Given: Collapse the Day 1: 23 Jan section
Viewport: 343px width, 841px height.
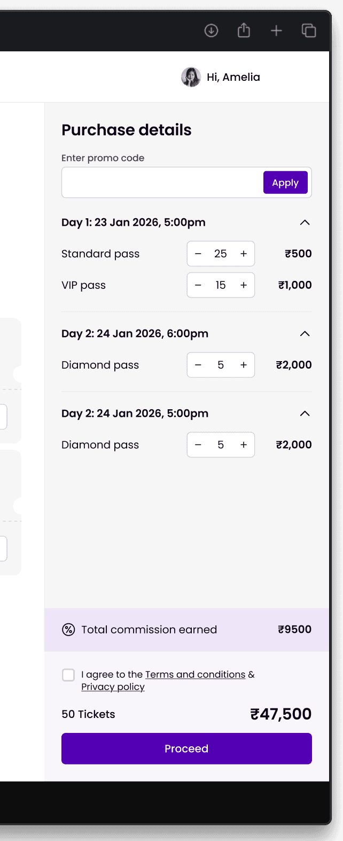Looking at the screenshot, I should coord(305,223).
